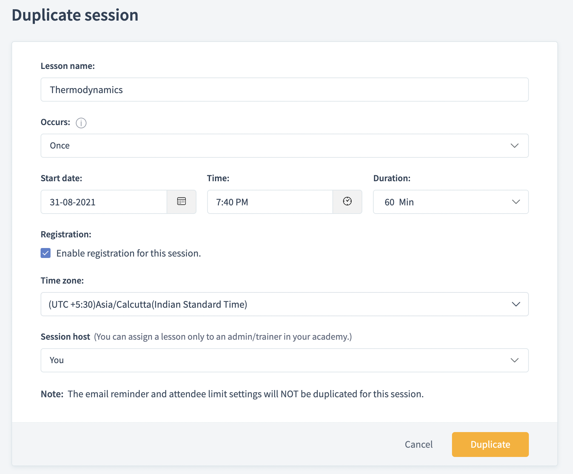Open the clock time picker icon
This screenshot has width=573, height=474.
[x=347, y=201]
